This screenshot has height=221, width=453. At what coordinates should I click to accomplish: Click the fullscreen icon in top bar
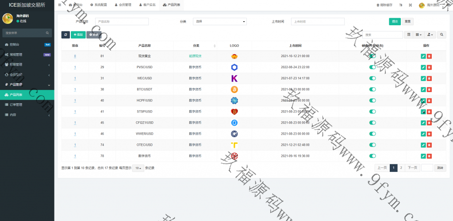click(410, 5)
